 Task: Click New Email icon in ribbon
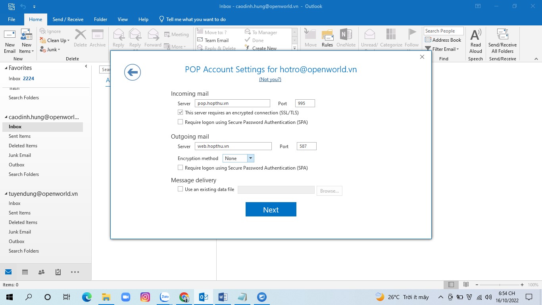10,41
